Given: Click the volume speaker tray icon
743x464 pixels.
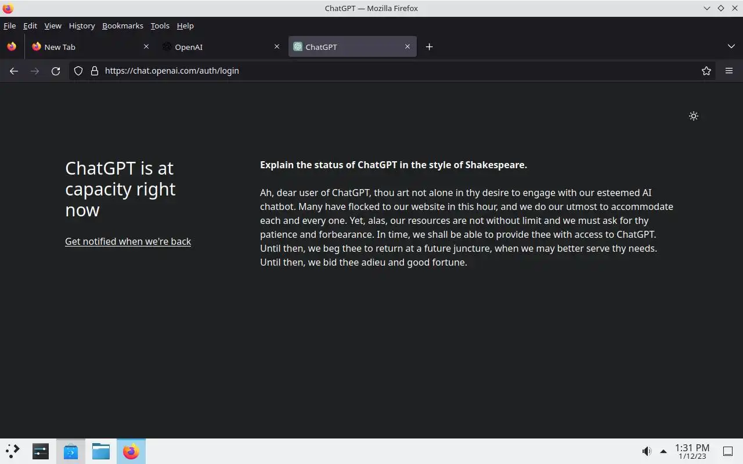Looking at the screenshot, I should (x=647, y=451).
